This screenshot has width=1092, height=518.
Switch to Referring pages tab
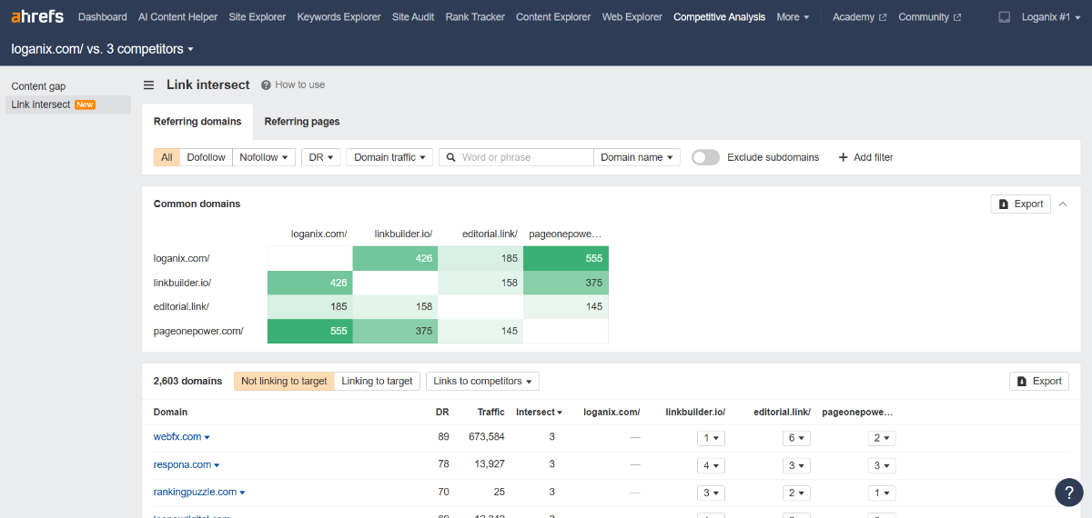[302, 121]
